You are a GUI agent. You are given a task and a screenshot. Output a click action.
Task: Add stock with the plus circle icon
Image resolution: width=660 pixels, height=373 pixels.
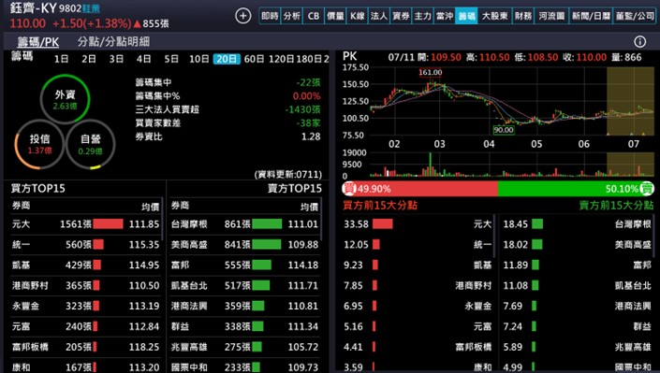[x=242, y=16]
